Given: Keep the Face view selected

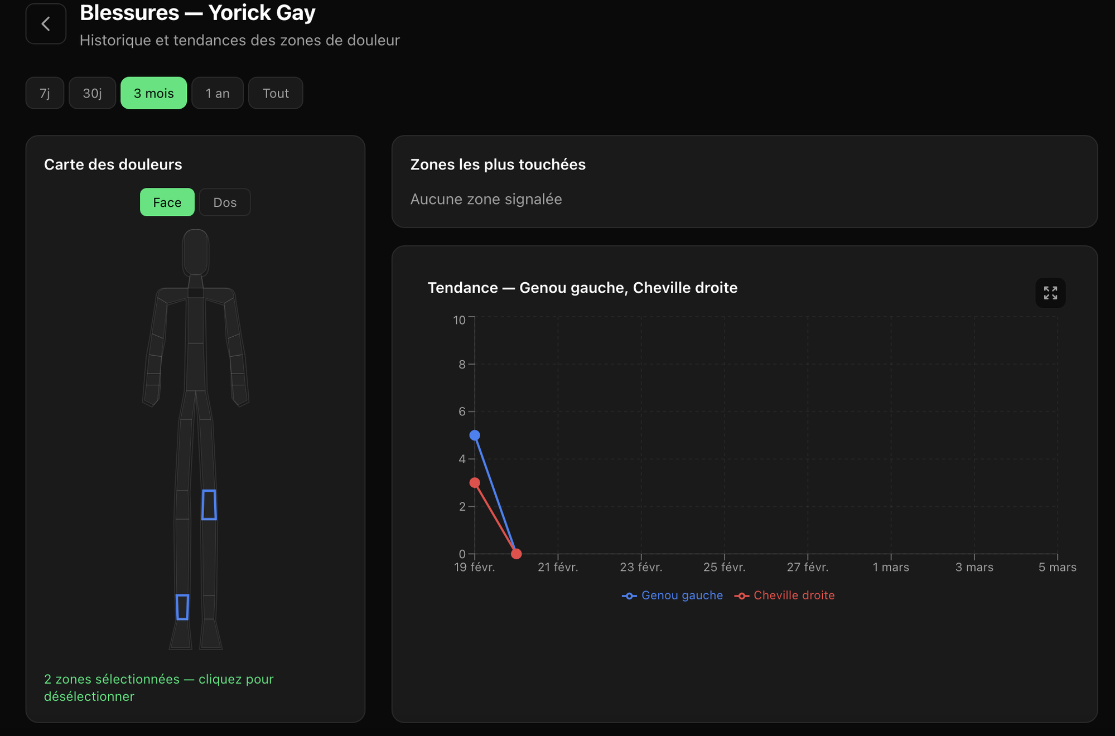Looking at the screenshot, I should click(167, 202).
